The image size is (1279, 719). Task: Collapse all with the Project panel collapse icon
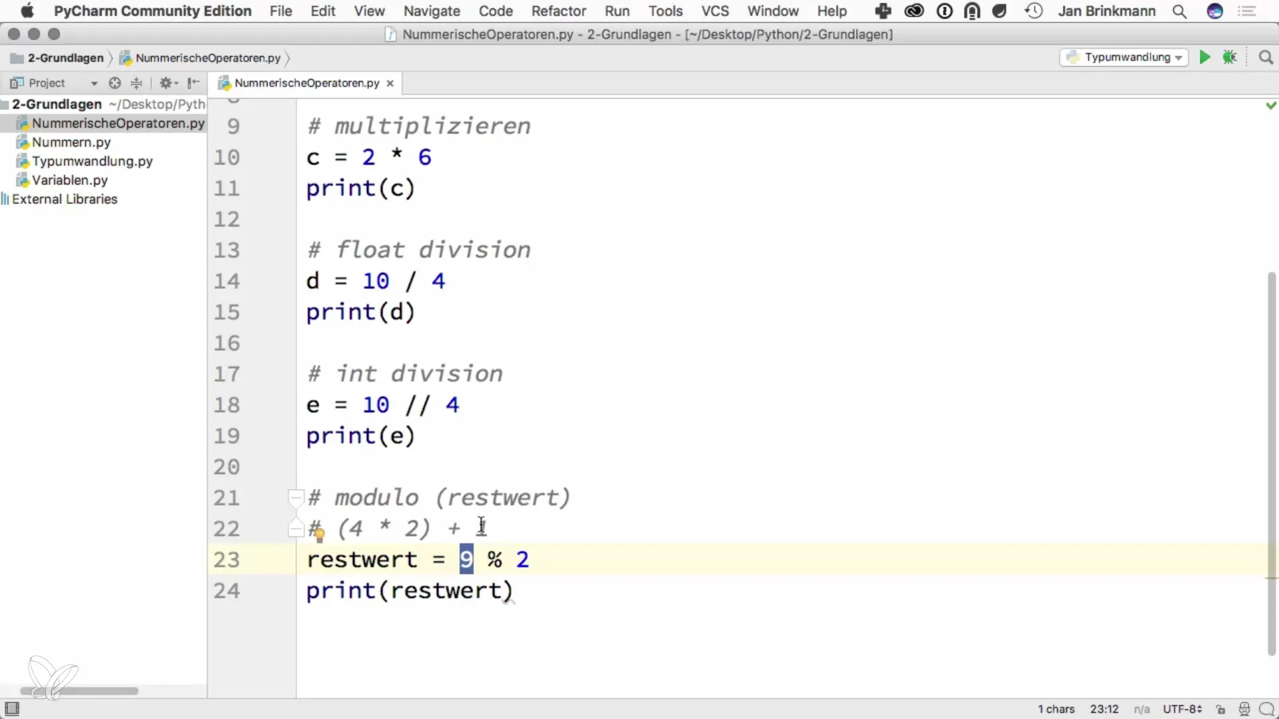pos(136,83)
